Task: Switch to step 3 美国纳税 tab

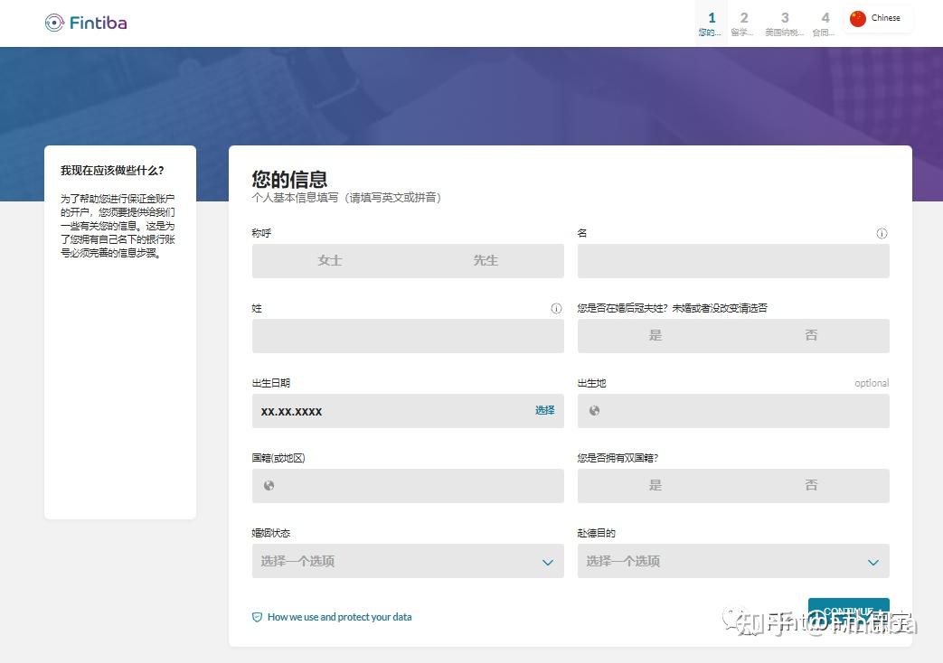Action: coord(785,23)
